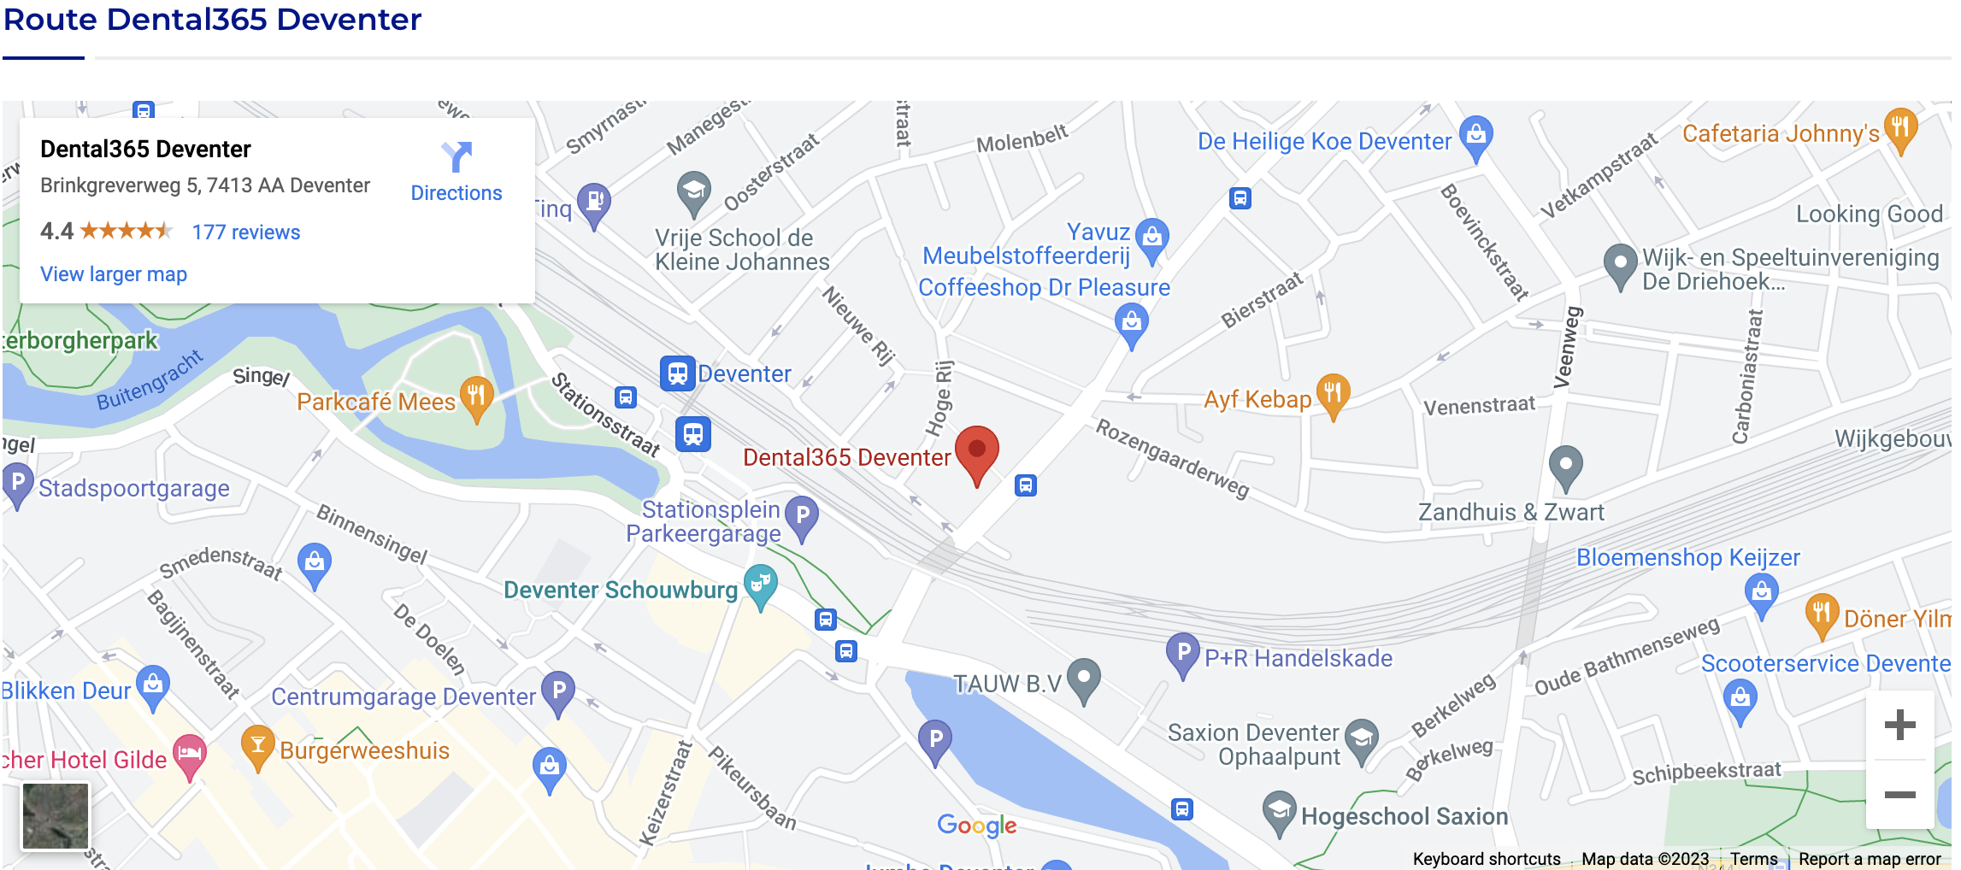Open the 177 reviews link
Image resolution: width=1961 pixels, height=870 pixels.
[x=246, y=232]
